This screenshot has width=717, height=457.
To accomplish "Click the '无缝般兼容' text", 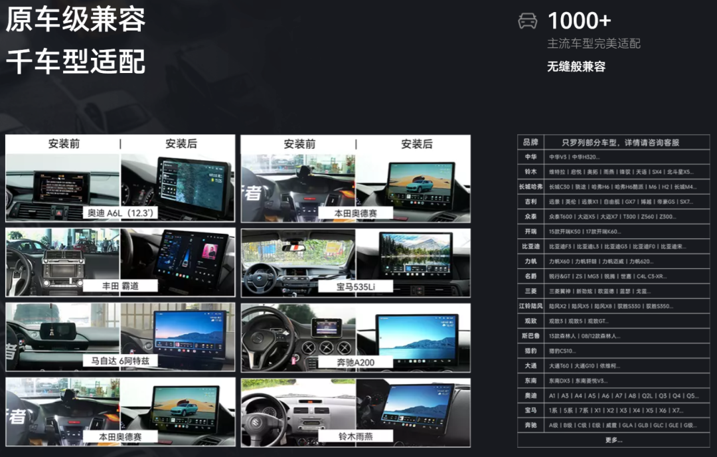I will [x=576, y=66].
